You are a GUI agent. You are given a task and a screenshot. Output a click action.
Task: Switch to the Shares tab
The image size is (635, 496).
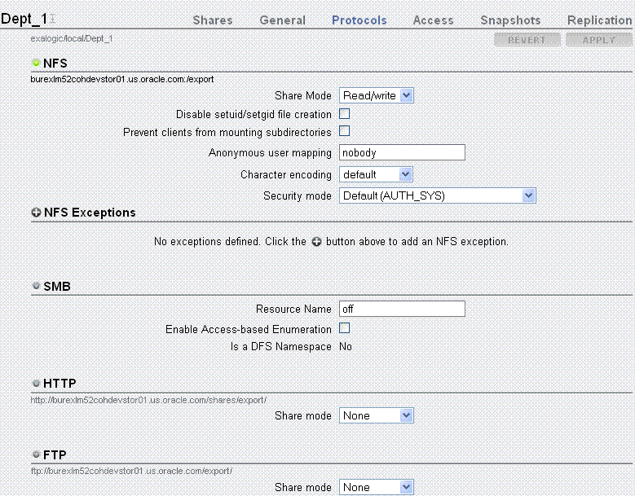click(x=213, y=20)
